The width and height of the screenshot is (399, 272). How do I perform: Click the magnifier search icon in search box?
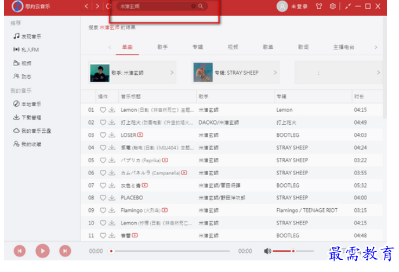click(x=201, y=6)
